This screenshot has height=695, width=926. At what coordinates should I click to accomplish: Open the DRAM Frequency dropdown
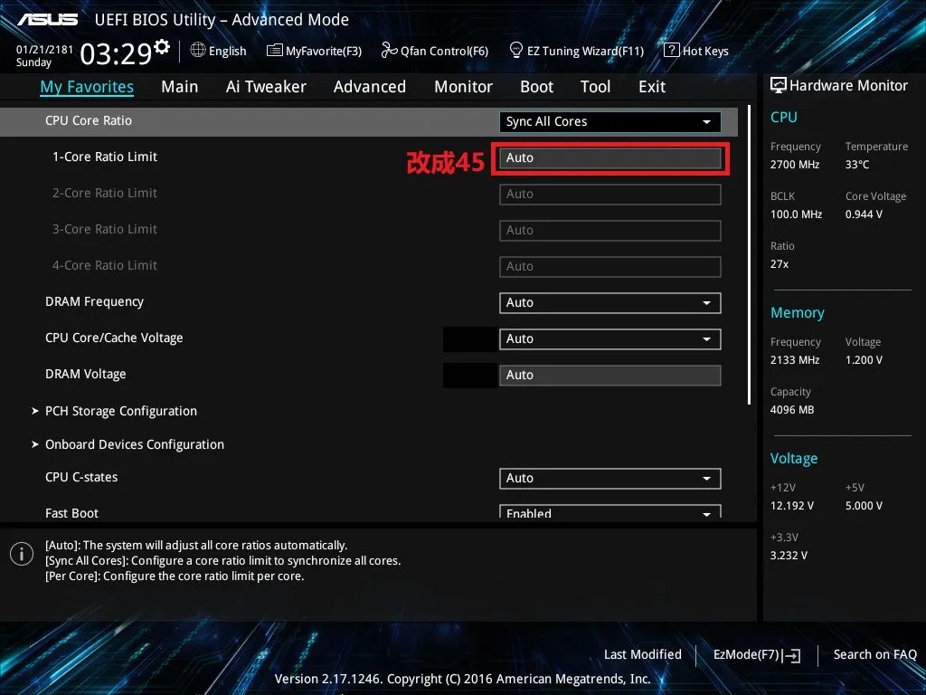(609, 302)
